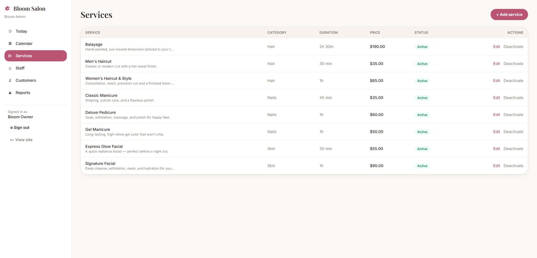Click the Skin category of Express Glow Facial
This screenshot has height=258, width=537.
point(271,149)
